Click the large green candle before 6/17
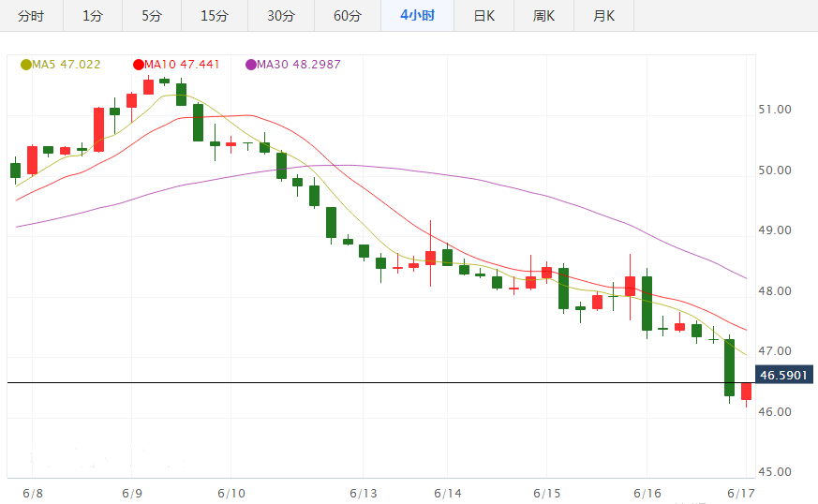Viewport: 818px width, 504px height. [x=729, y=367]
